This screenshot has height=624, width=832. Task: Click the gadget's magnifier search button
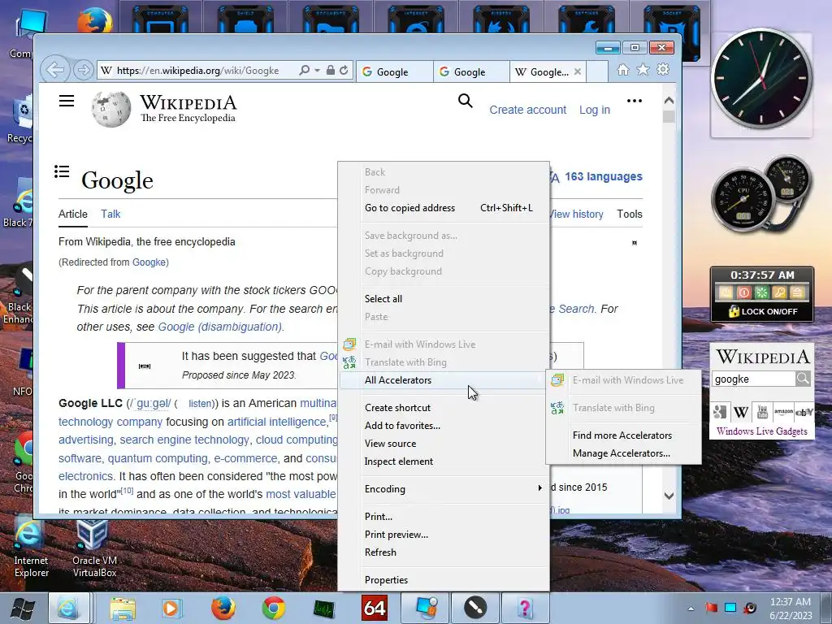pos(803,379)
